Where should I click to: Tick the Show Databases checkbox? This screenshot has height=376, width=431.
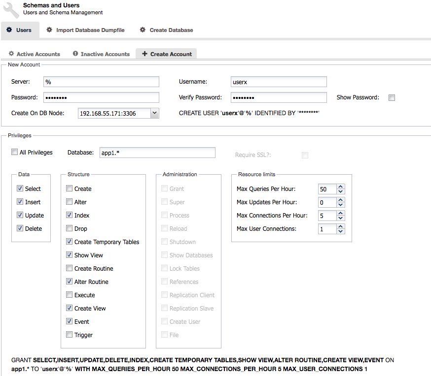[x=164, y=255]
